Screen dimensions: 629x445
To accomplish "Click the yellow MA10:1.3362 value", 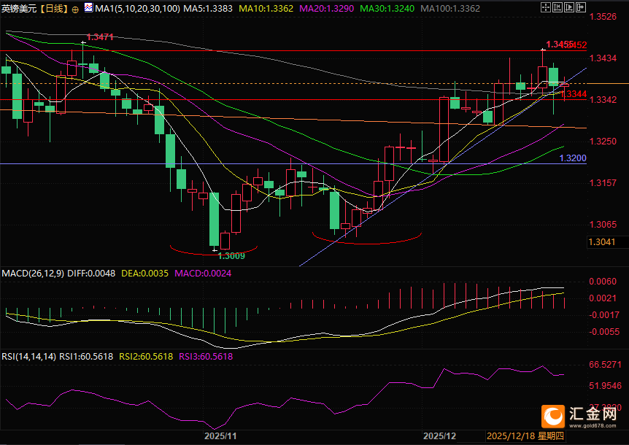I will click(266, 9).
